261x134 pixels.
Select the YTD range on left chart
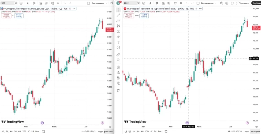pos(24,132)
